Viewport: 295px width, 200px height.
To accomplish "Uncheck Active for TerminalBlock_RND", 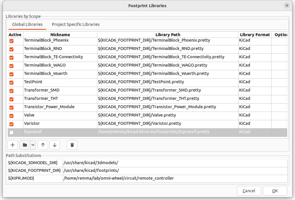I will coord(12,49).
